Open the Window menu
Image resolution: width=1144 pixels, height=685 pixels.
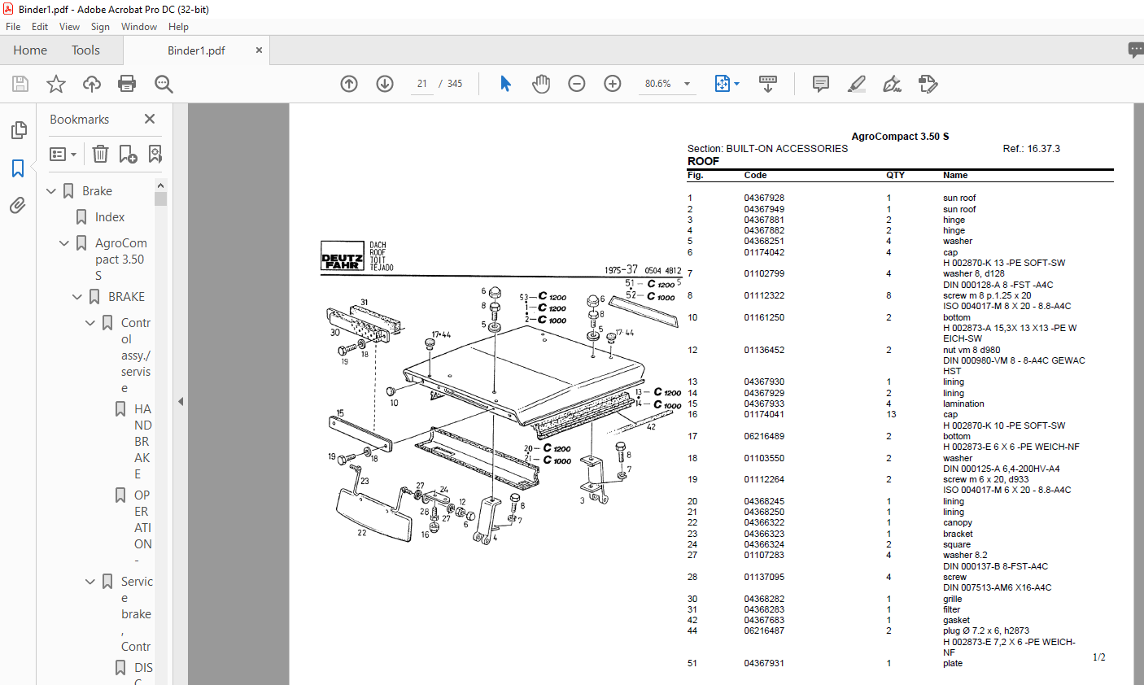point(139,27)
